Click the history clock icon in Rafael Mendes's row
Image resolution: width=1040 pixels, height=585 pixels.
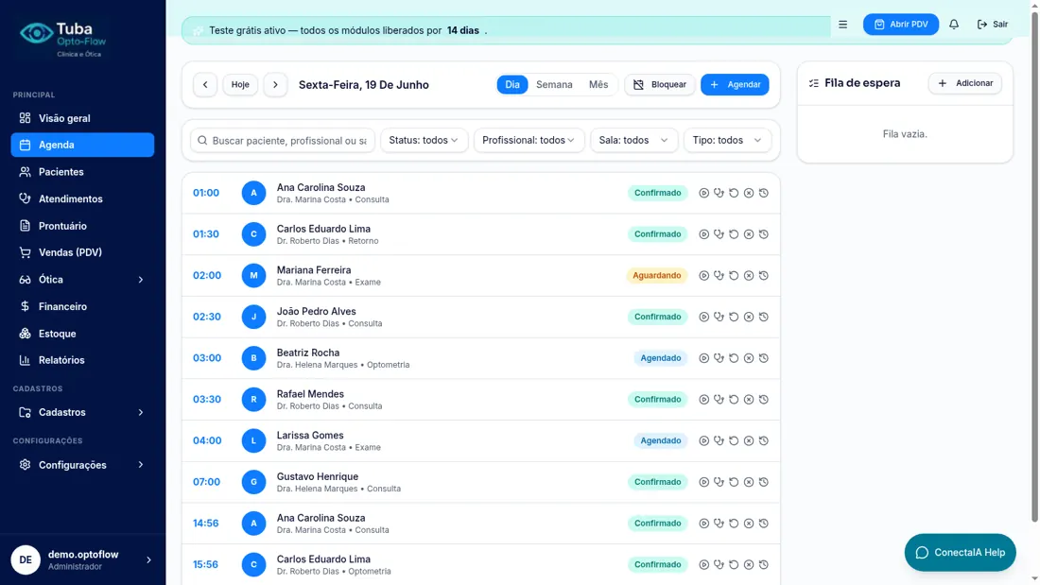pyautogui.click(x=764, y=399)
